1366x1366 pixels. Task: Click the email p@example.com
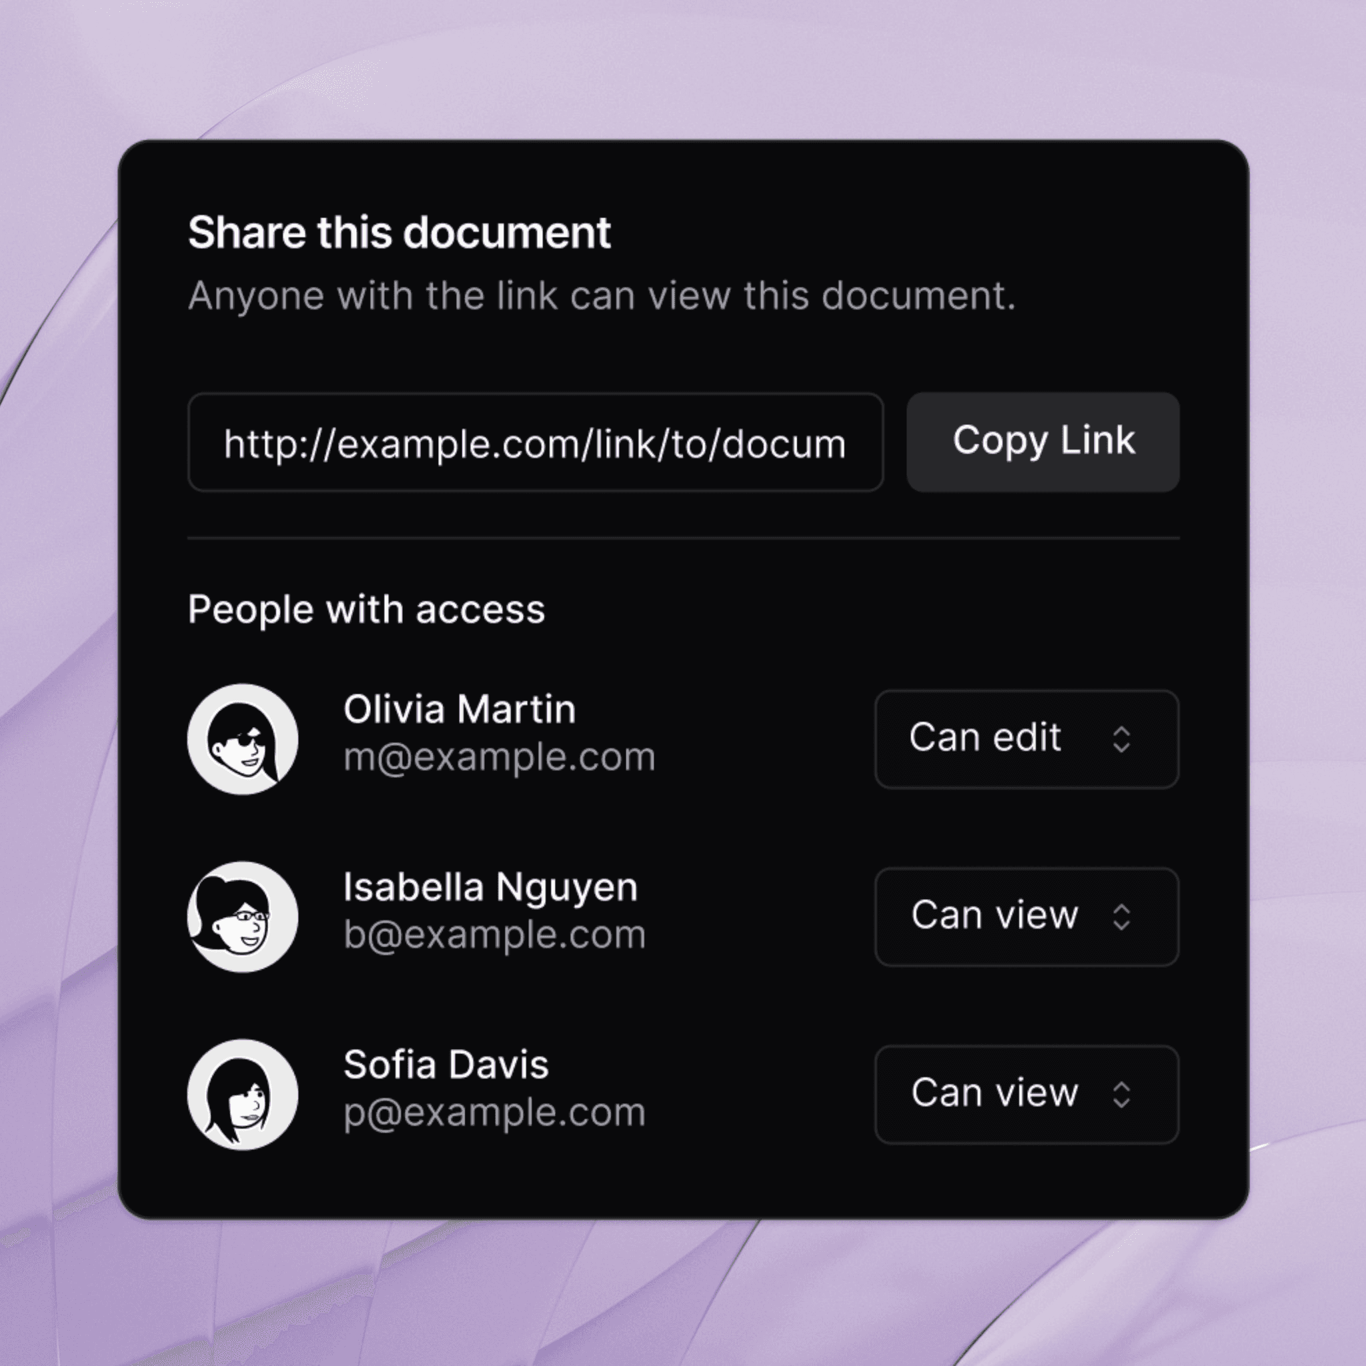495,1113
